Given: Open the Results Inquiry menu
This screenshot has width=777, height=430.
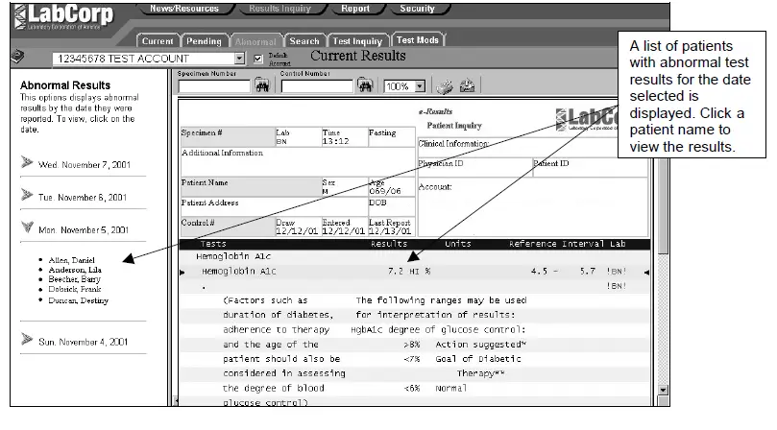Looking at the screenshot, I should pos(280,9).
